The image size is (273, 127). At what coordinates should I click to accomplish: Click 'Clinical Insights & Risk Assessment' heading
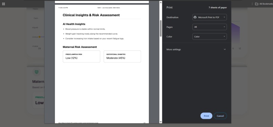(91, 15)
